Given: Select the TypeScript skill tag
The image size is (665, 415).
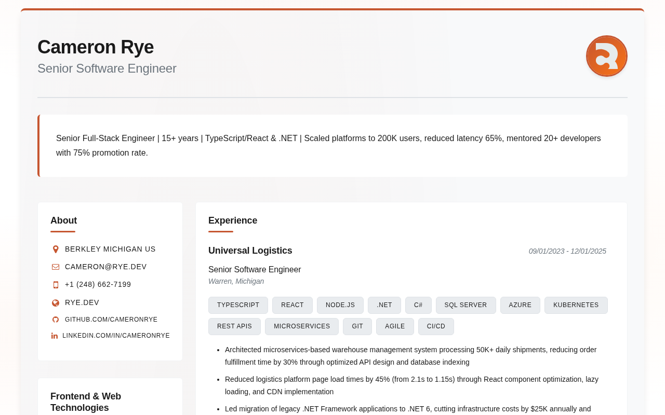Looking at the screenshot, I should (238, 305).
